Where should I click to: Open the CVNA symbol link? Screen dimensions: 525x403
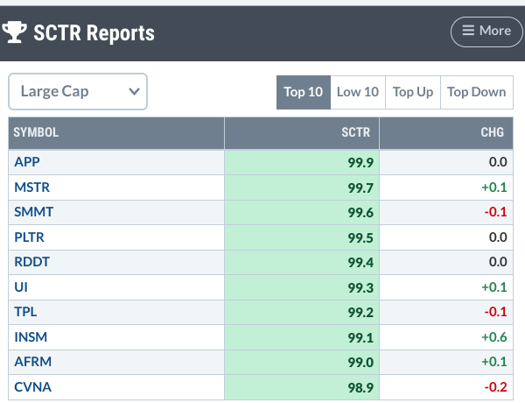33,387
